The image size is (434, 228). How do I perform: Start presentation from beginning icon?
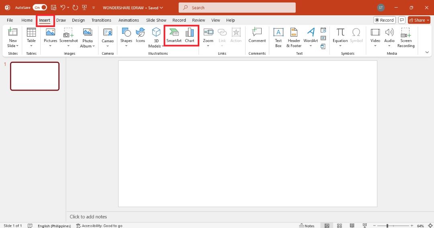[x=84, y=8]
